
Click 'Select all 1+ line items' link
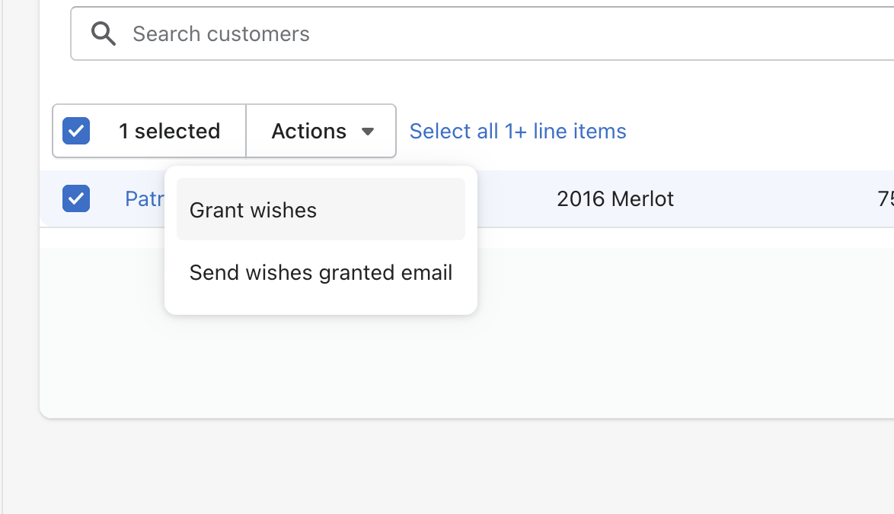(x=518, y=131)
